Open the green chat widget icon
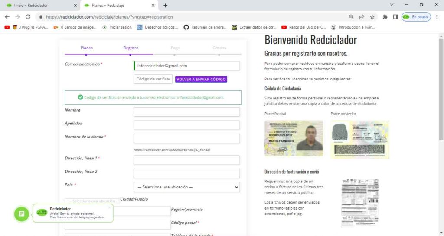The height and width of the screenshot is (236, 444). click(x=21, y=214)
